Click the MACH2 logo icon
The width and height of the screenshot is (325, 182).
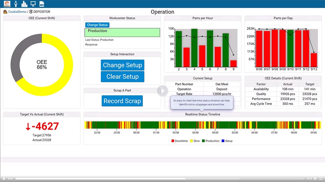pos(6,4)
